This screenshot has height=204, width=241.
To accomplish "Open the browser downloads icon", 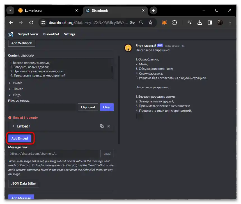I will click(200, 23).
